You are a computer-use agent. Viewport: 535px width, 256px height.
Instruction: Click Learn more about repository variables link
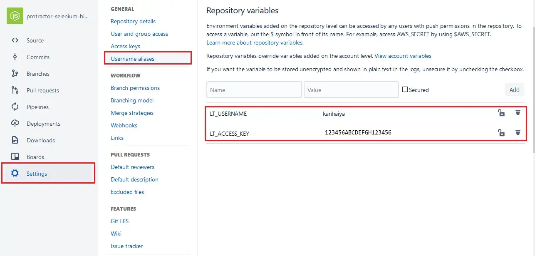point(254,42)
